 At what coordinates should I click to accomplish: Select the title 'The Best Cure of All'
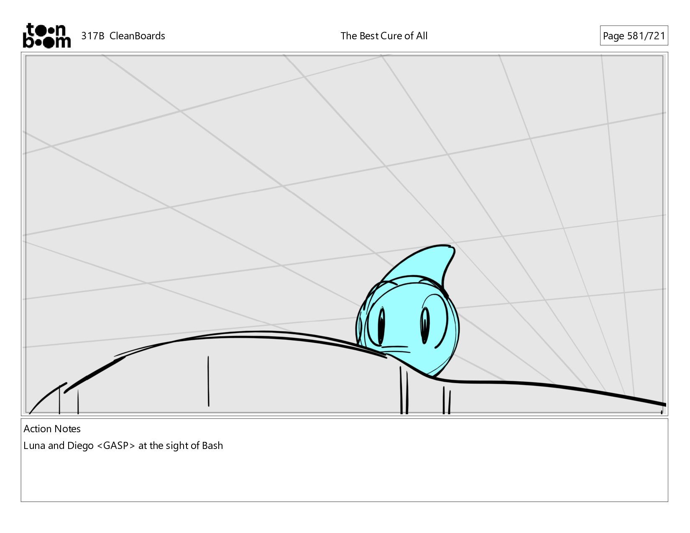click(384, 36)
